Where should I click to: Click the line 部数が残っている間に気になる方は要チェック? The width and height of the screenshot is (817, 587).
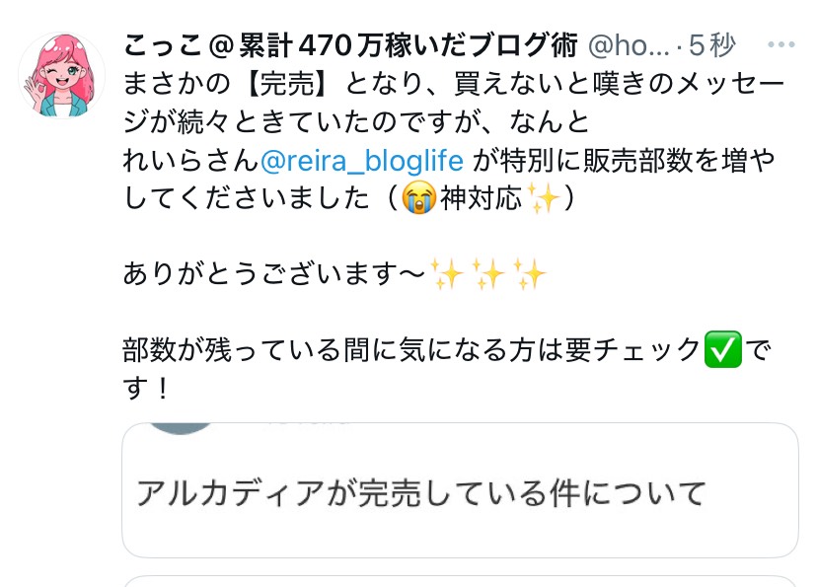click(411, 349)
